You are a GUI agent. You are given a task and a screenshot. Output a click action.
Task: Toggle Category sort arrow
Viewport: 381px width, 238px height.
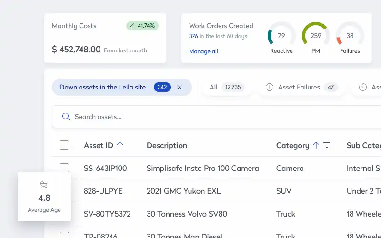(316, 145)
